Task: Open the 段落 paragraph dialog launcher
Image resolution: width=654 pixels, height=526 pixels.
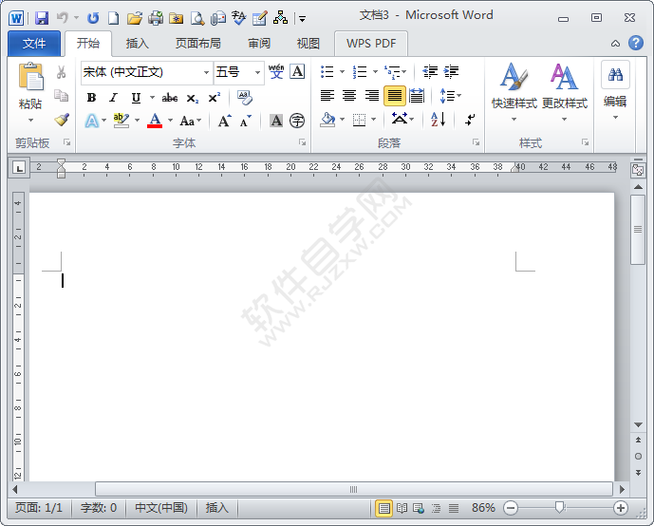Action: pos(476,142)
